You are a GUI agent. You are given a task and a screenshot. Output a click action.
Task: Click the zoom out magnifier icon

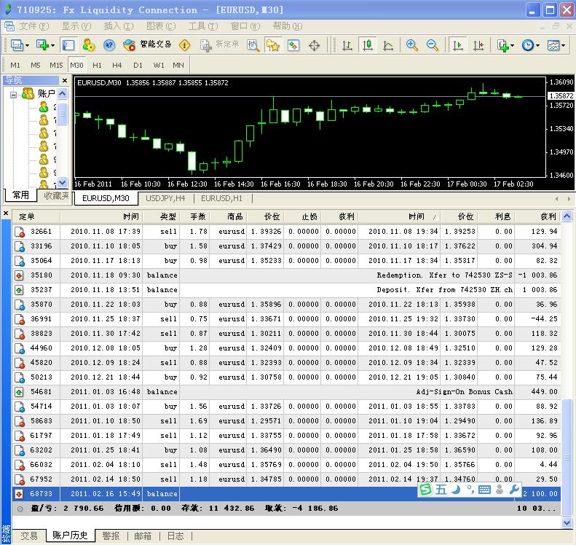[x=432, y=45]
